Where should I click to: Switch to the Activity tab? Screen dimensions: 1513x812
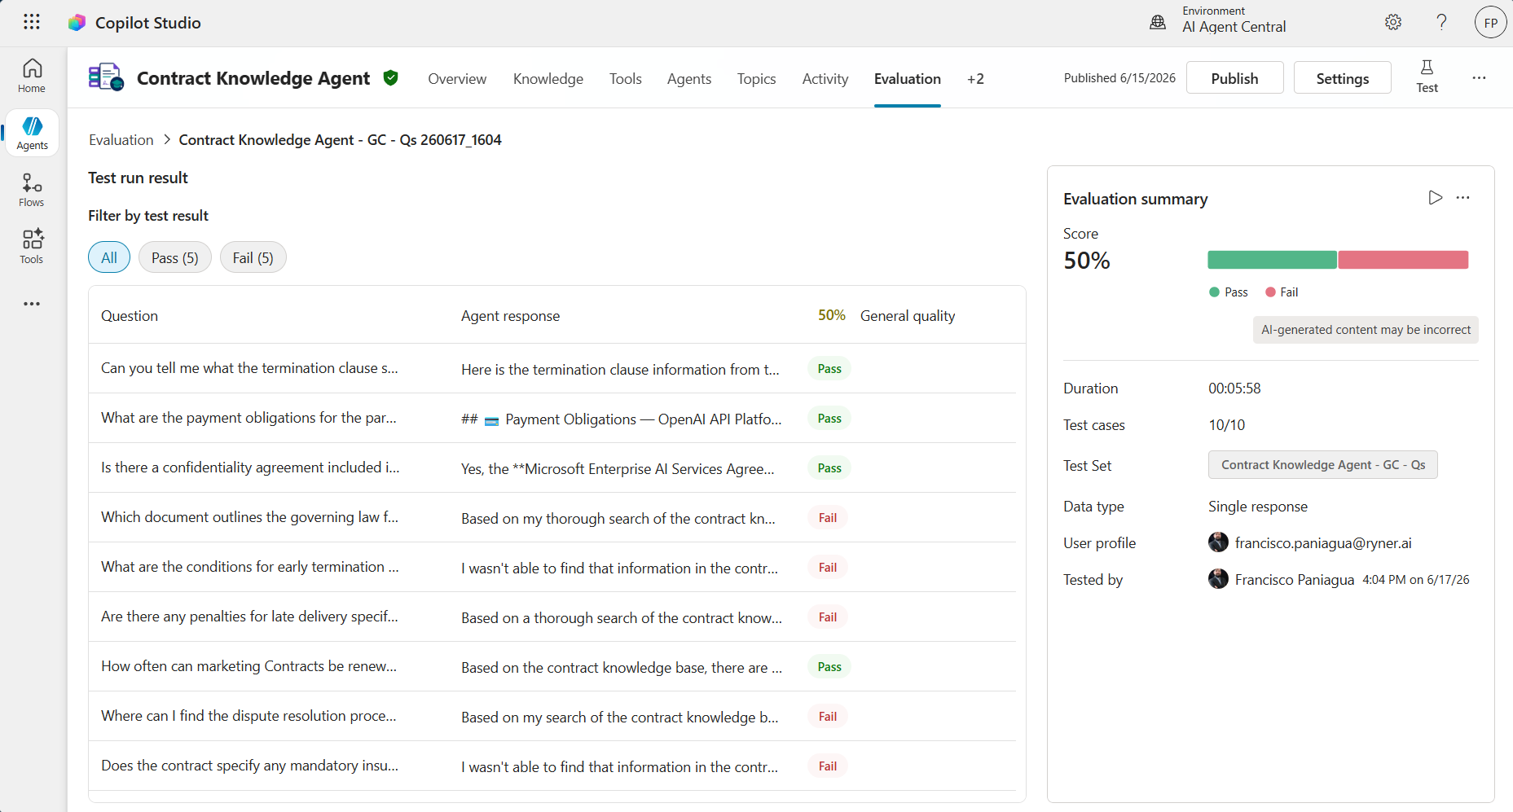[x=825, y=79]
